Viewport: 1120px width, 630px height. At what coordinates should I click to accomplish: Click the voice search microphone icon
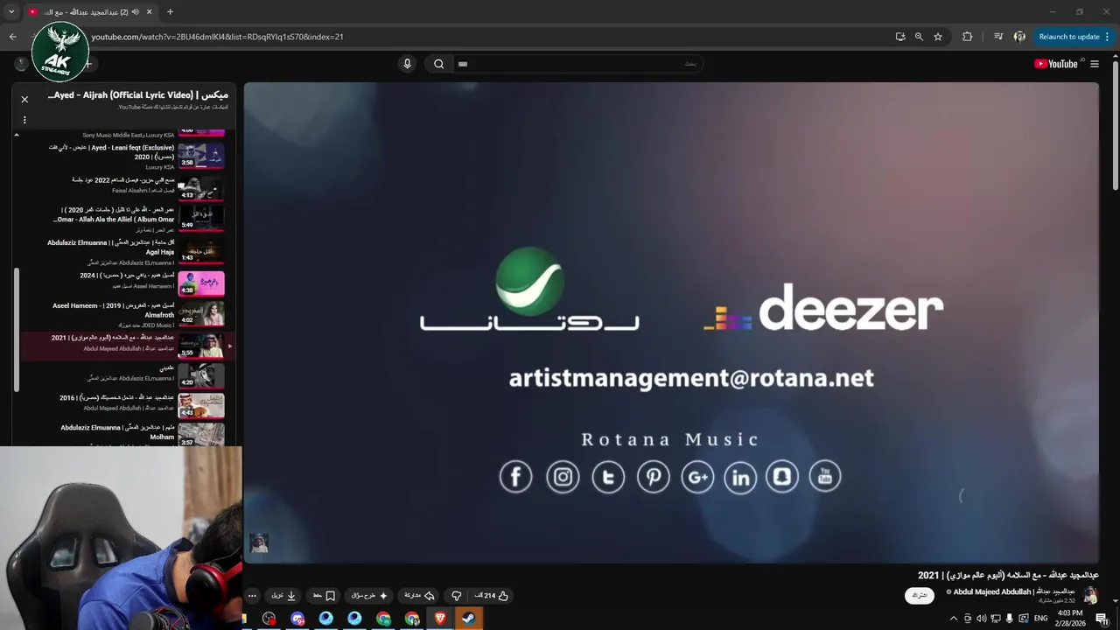(407, 64)
